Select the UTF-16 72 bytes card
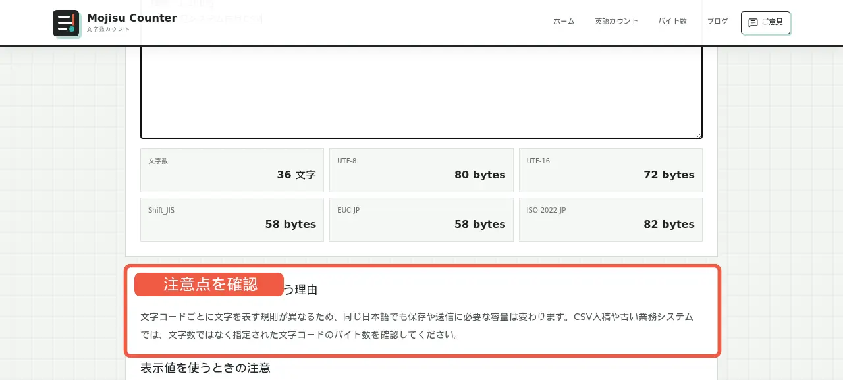 611,170
